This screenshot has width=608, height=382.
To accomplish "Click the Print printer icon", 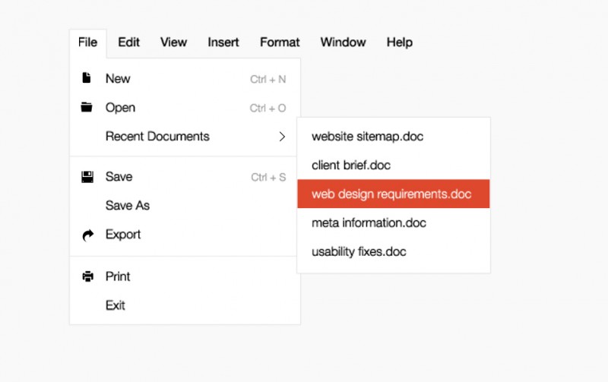I will click(x=87, y=276).
